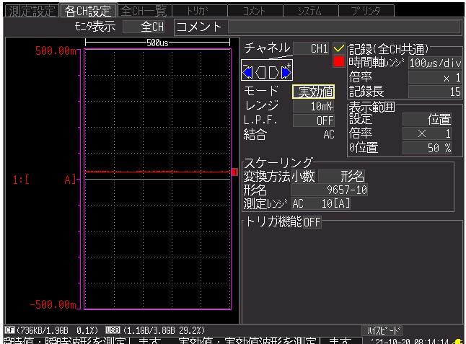Screen dimensions: 466x344
Task: Select the 各CH設定 tab
Action: point(88,11)
